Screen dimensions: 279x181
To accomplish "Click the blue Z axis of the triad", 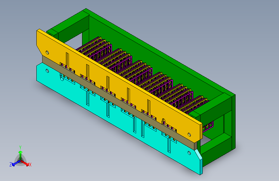I will point(15,163).
